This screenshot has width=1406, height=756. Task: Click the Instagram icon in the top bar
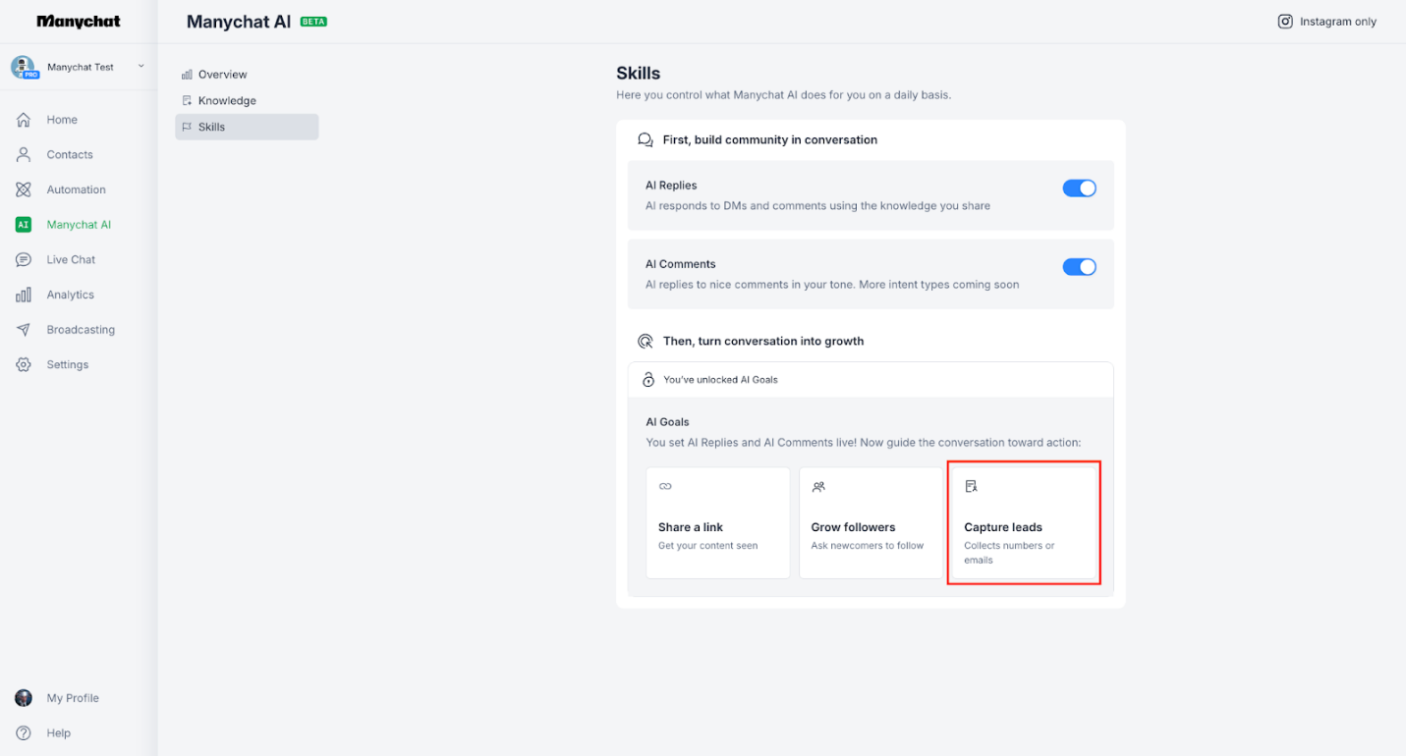point(1285,21)
